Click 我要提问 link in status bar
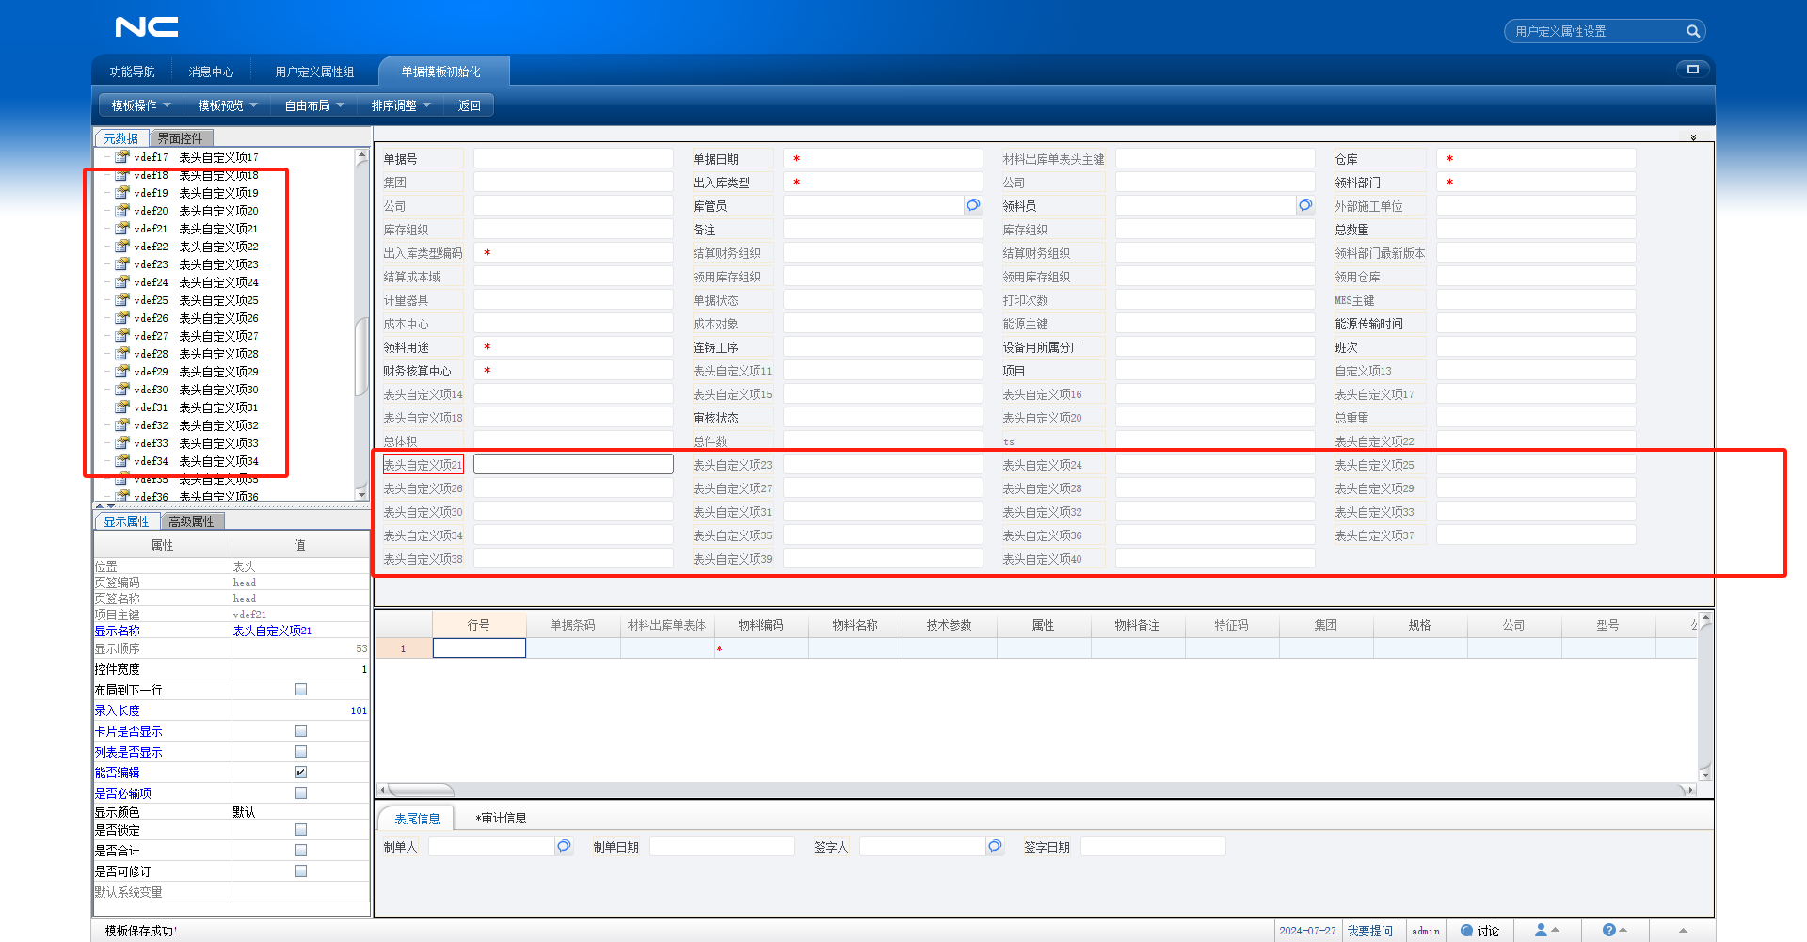The image size is (1807, 942). [1369, 931]
